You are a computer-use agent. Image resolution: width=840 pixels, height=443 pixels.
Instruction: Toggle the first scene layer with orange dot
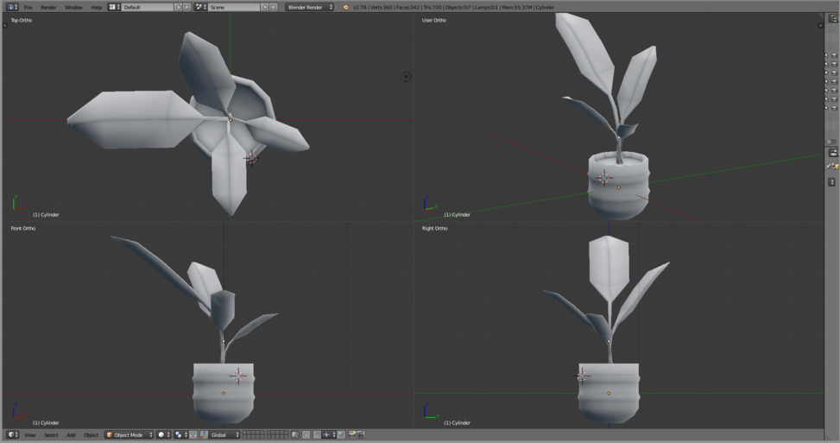(245, 433)
